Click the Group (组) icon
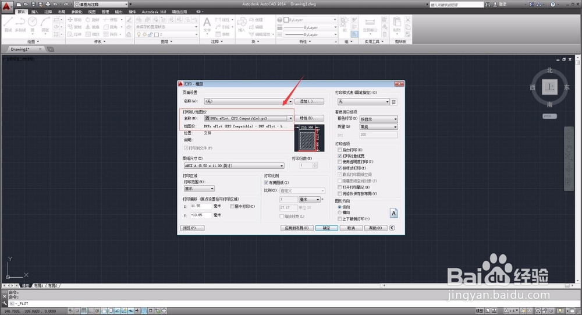The height and width of the screenshot is (315, 582). tap(345, 24)
